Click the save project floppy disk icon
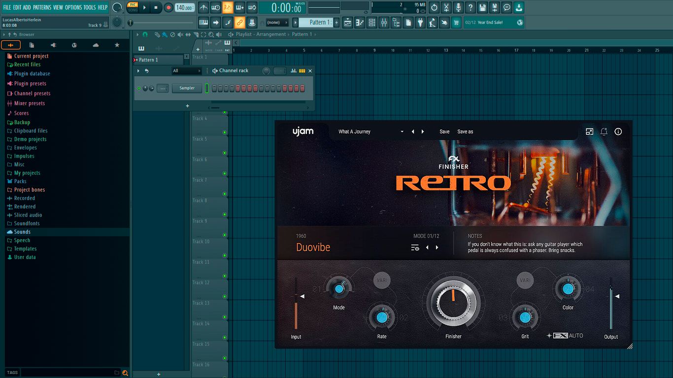 [482, 7]
